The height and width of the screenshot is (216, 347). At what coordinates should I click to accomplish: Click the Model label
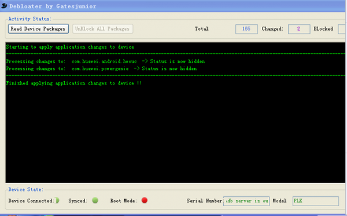279,201
